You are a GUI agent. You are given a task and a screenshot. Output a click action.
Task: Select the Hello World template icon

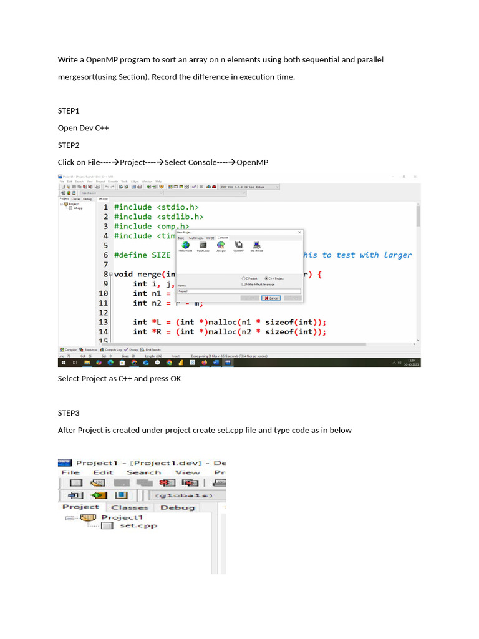click(185, 246)
